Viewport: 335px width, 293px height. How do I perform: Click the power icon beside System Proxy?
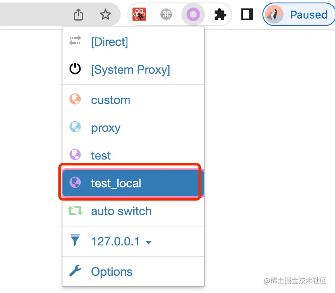[75, 69]
